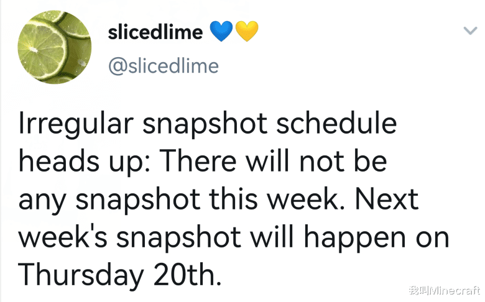Viewport: 485px width, 302px height.
Task: Open the @slicedlime handle link
Action: coord(164,66)
